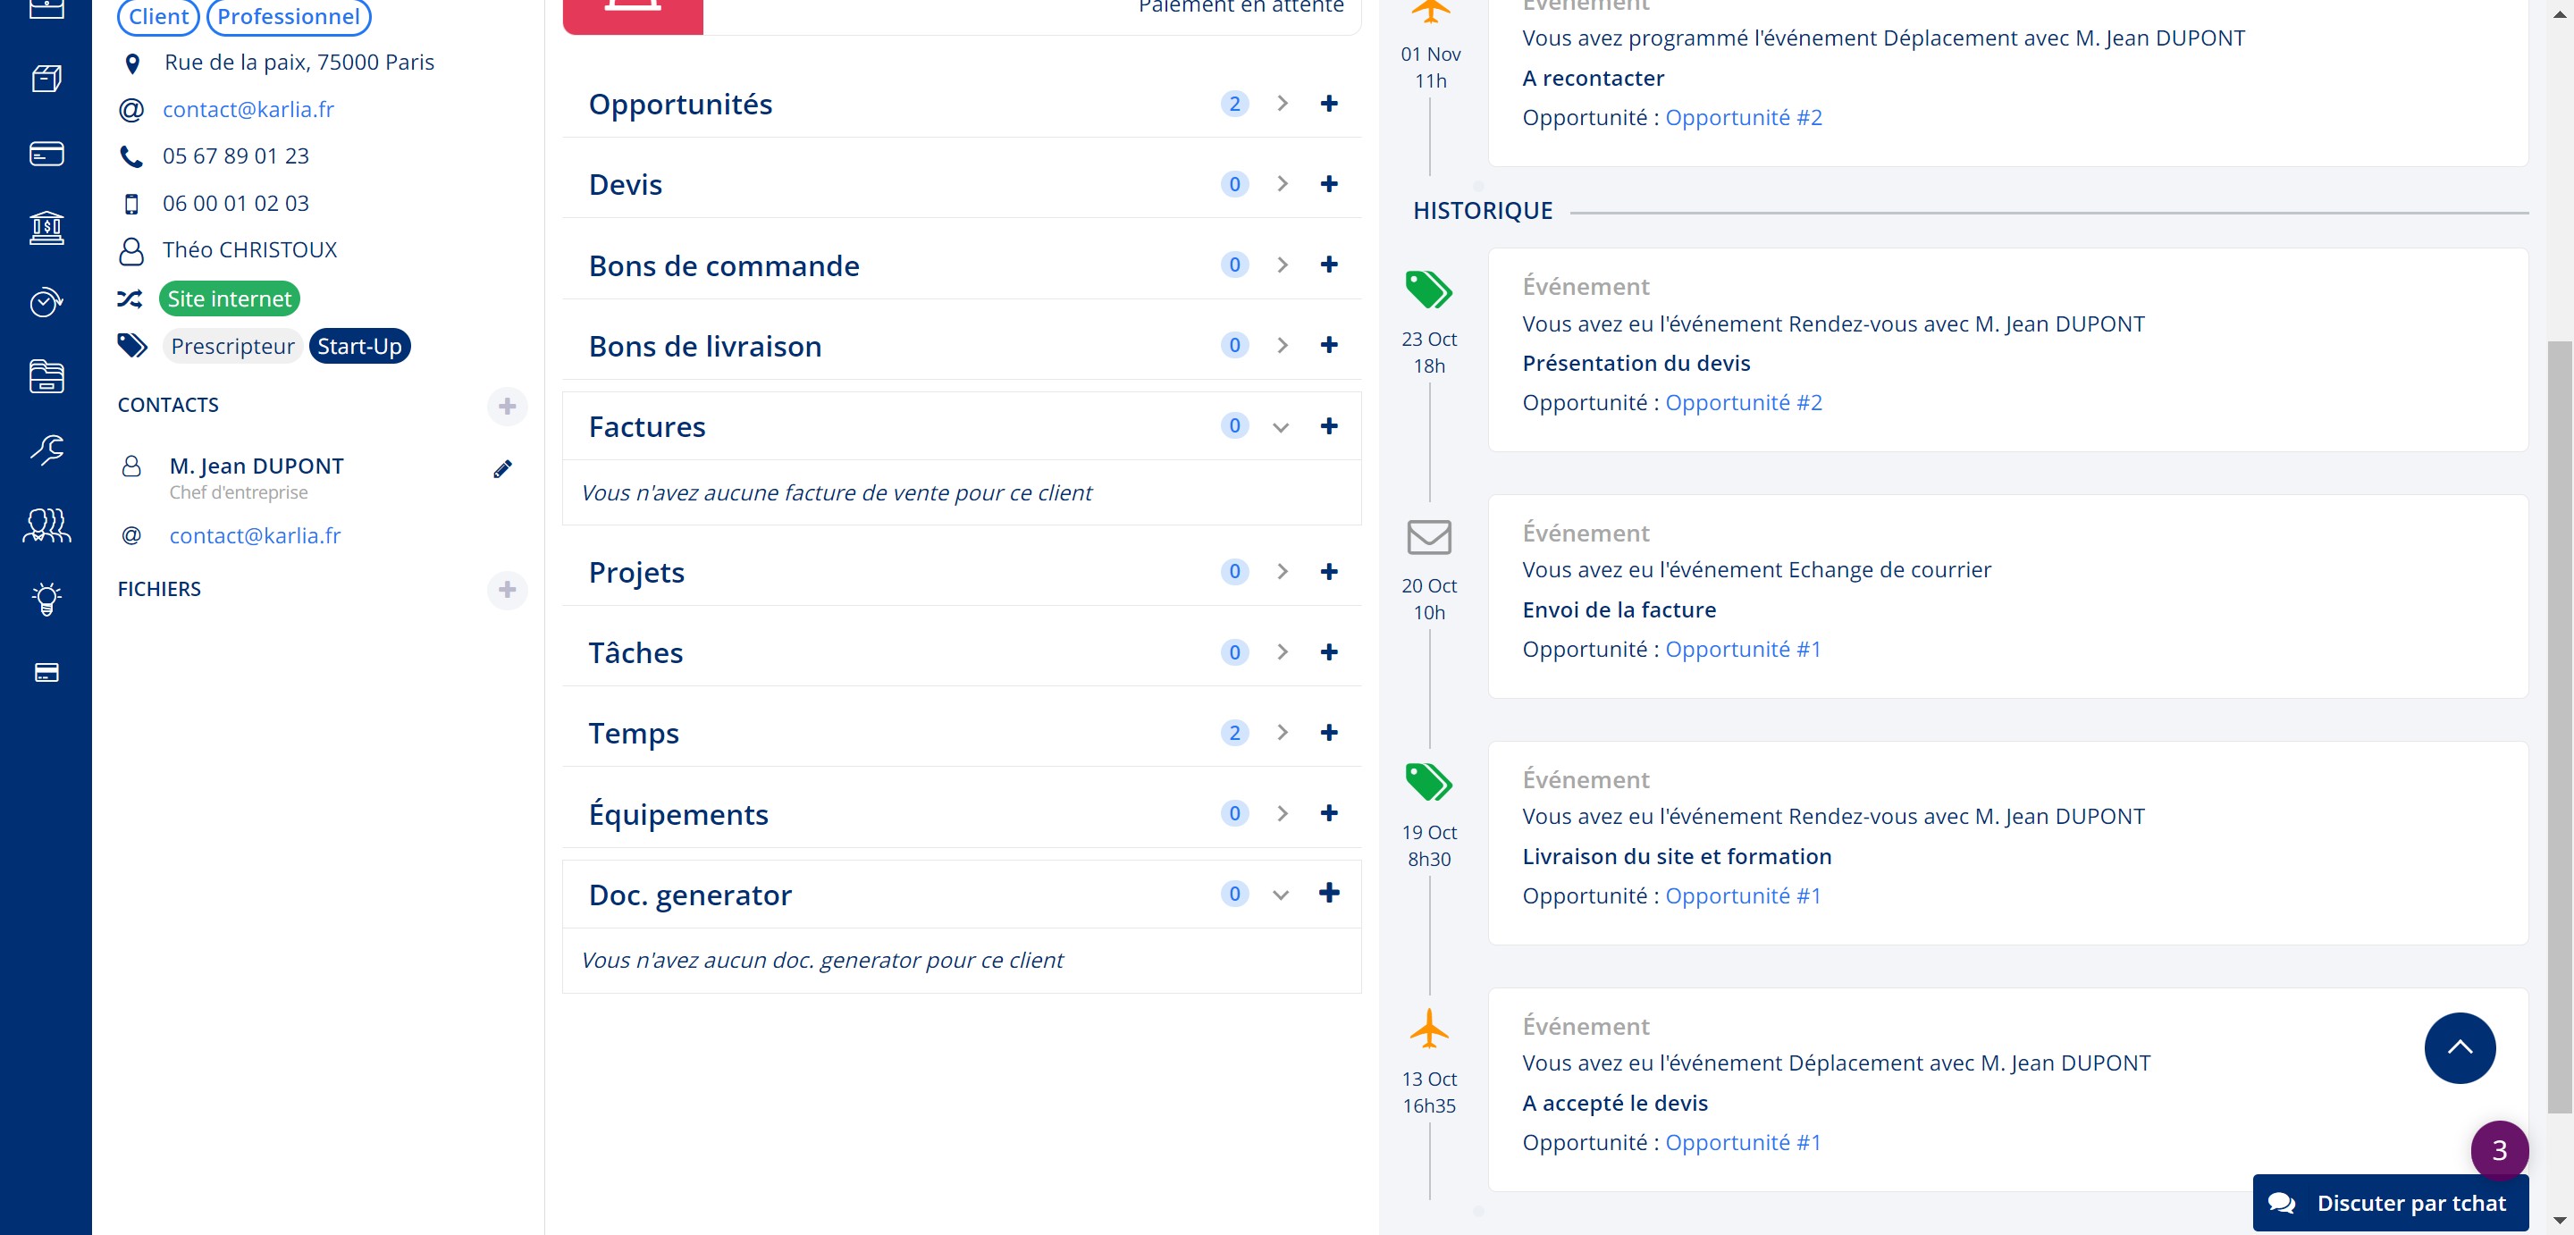Screen dimensions: 2574x1235
Task: Open the people group icon in the sidebar
Action: point(46,525)
